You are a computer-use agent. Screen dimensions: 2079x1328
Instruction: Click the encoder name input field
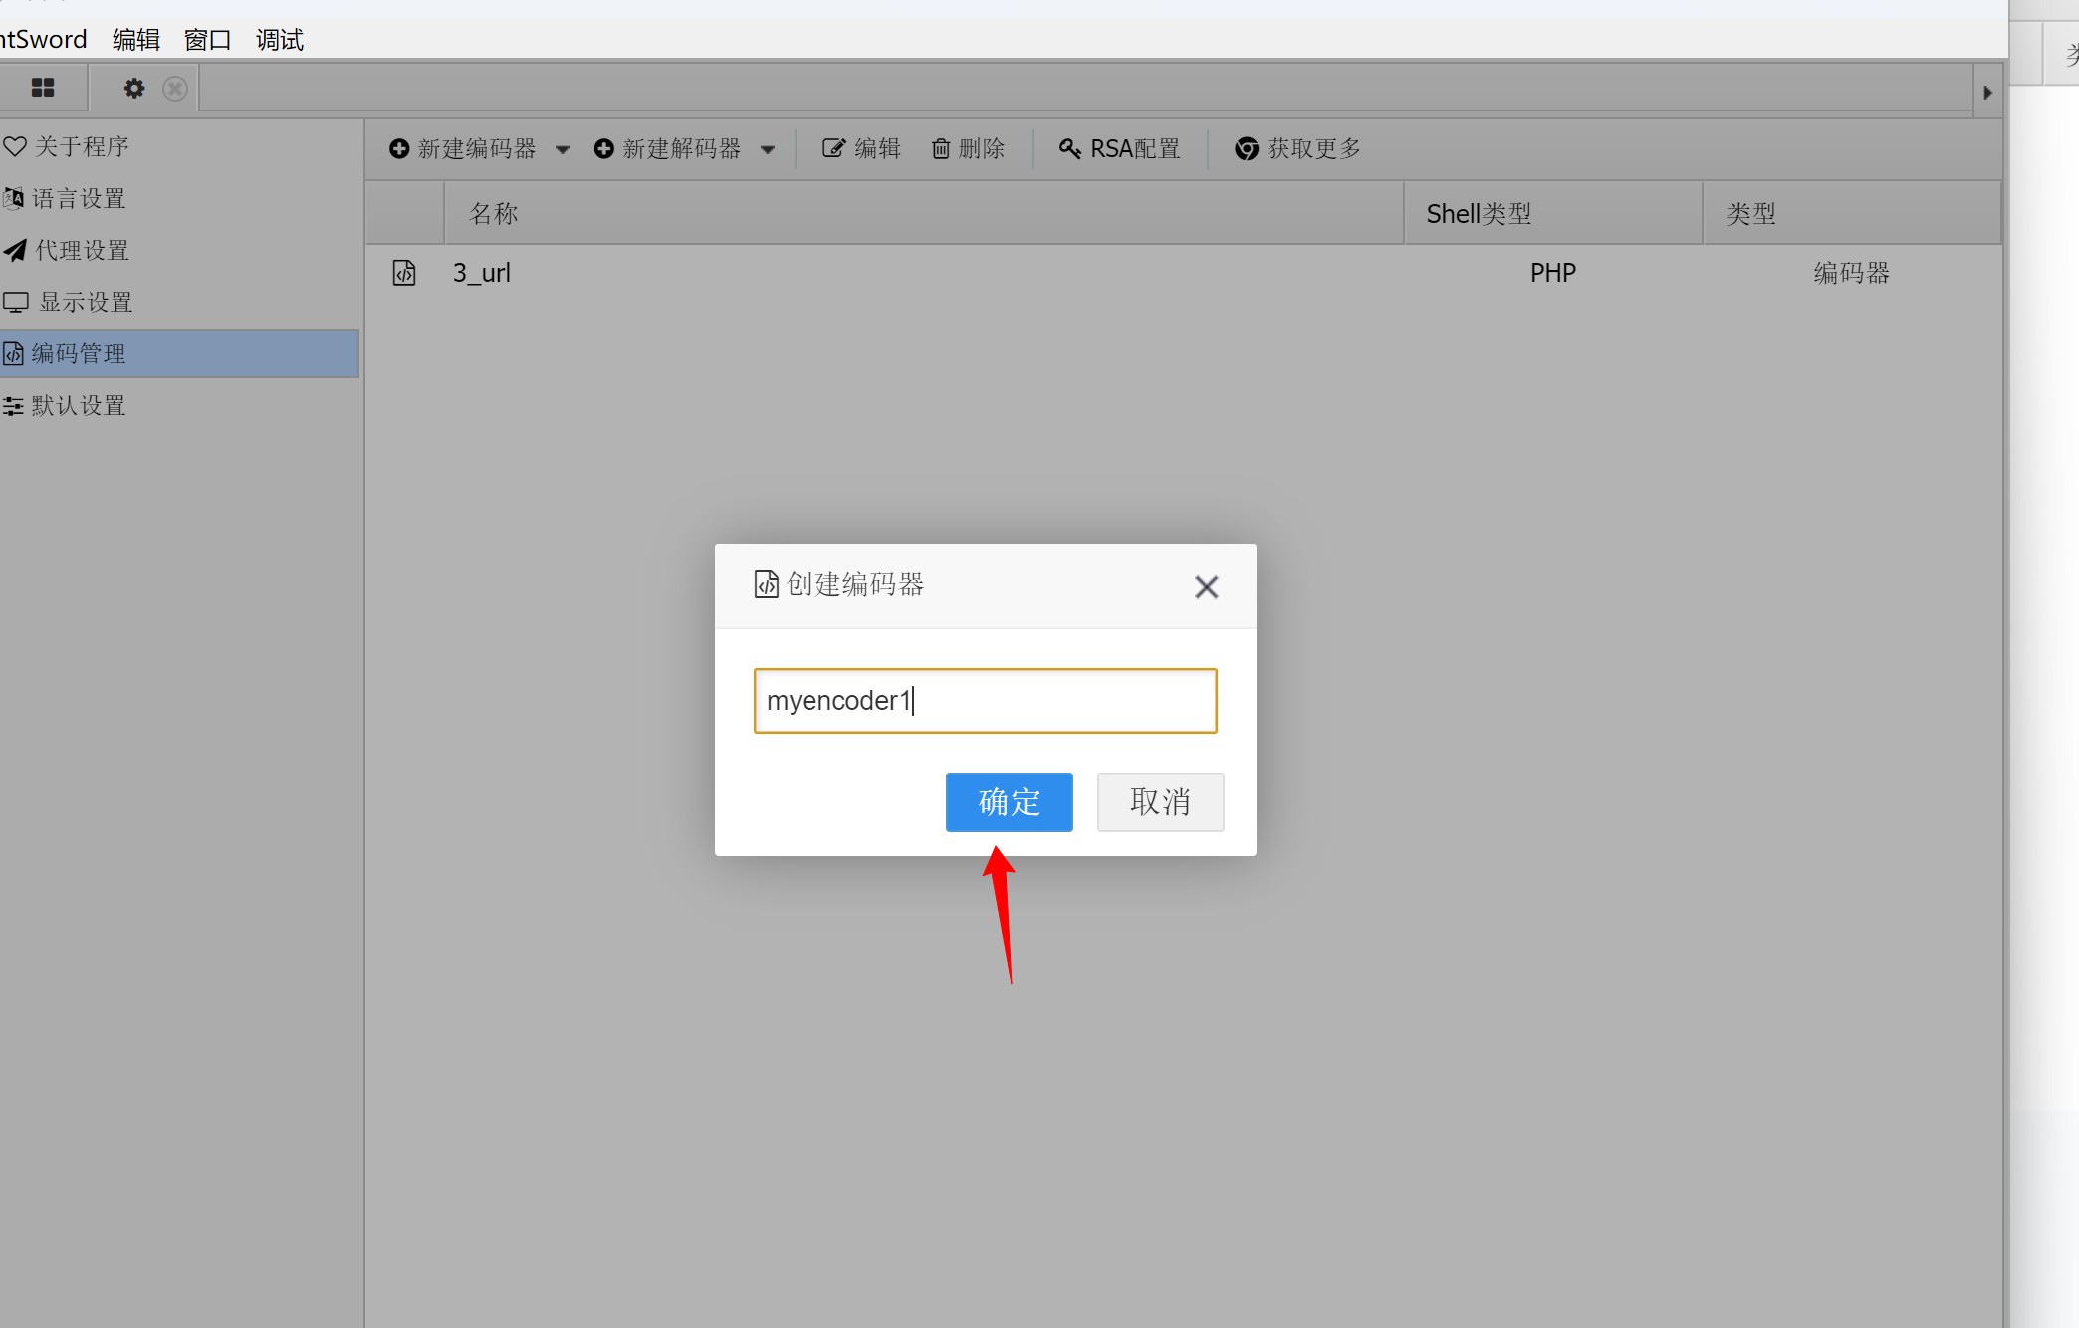point(985,701)
